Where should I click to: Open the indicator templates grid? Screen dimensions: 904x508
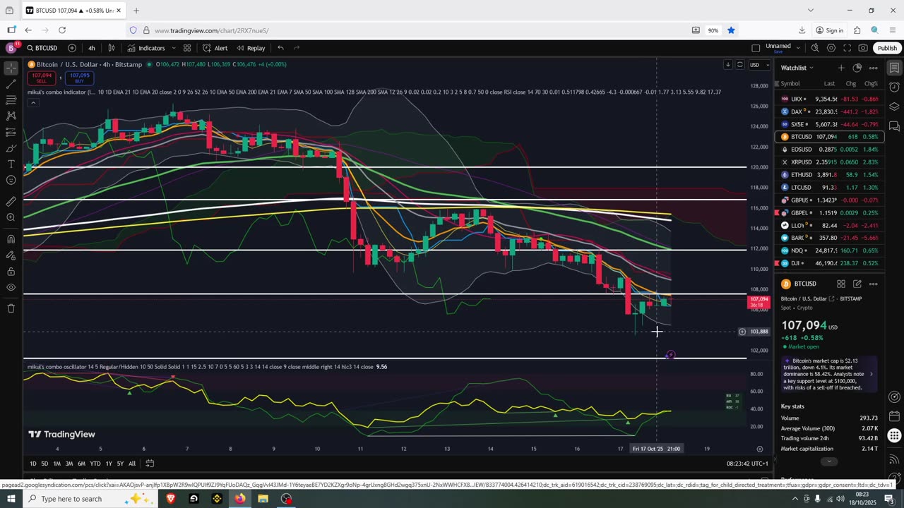click(x=187, y=48)
